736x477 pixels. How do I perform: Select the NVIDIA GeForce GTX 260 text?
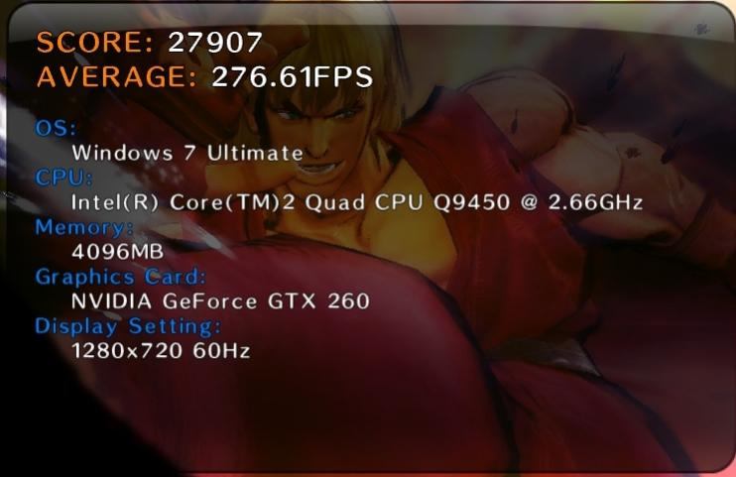coord(220,300)
